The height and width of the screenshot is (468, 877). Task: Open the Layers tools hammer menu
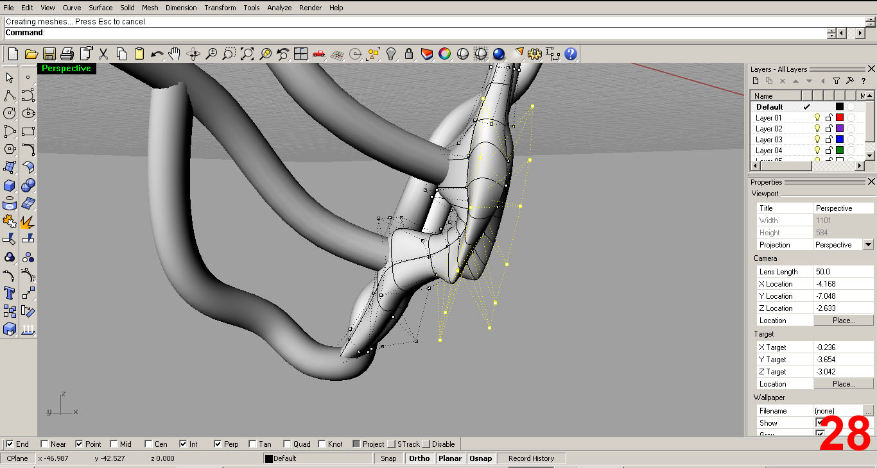pos(849,81)
